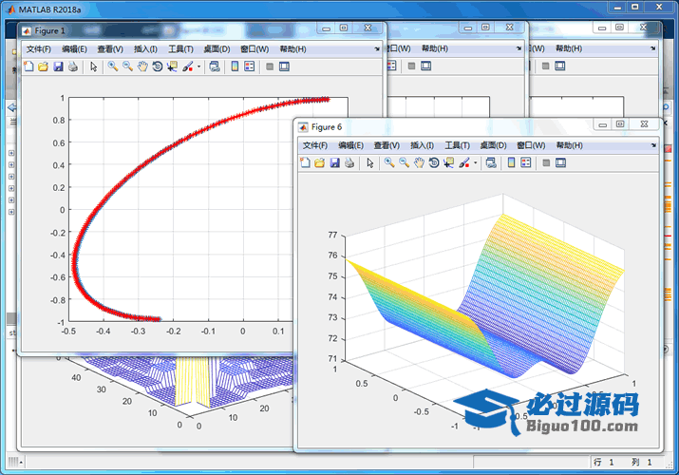This screenshot has width=679, height=475.
Task: Open 文件(F) menu in Figure 1
Action: 39,48
